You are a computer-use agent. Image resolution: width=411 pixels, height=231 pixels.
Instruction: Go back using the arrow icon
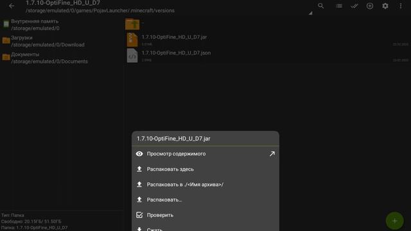point(12,6)
